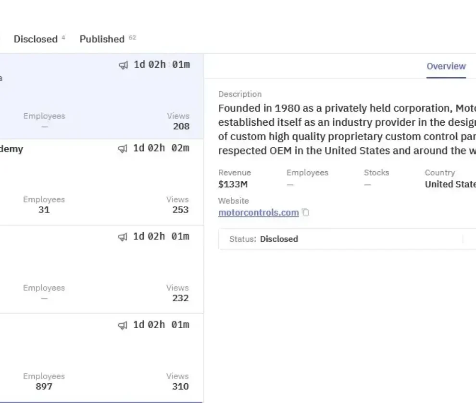Click the count badge next to Published
This screenshot has width=476, height=403.
[132, 37]
